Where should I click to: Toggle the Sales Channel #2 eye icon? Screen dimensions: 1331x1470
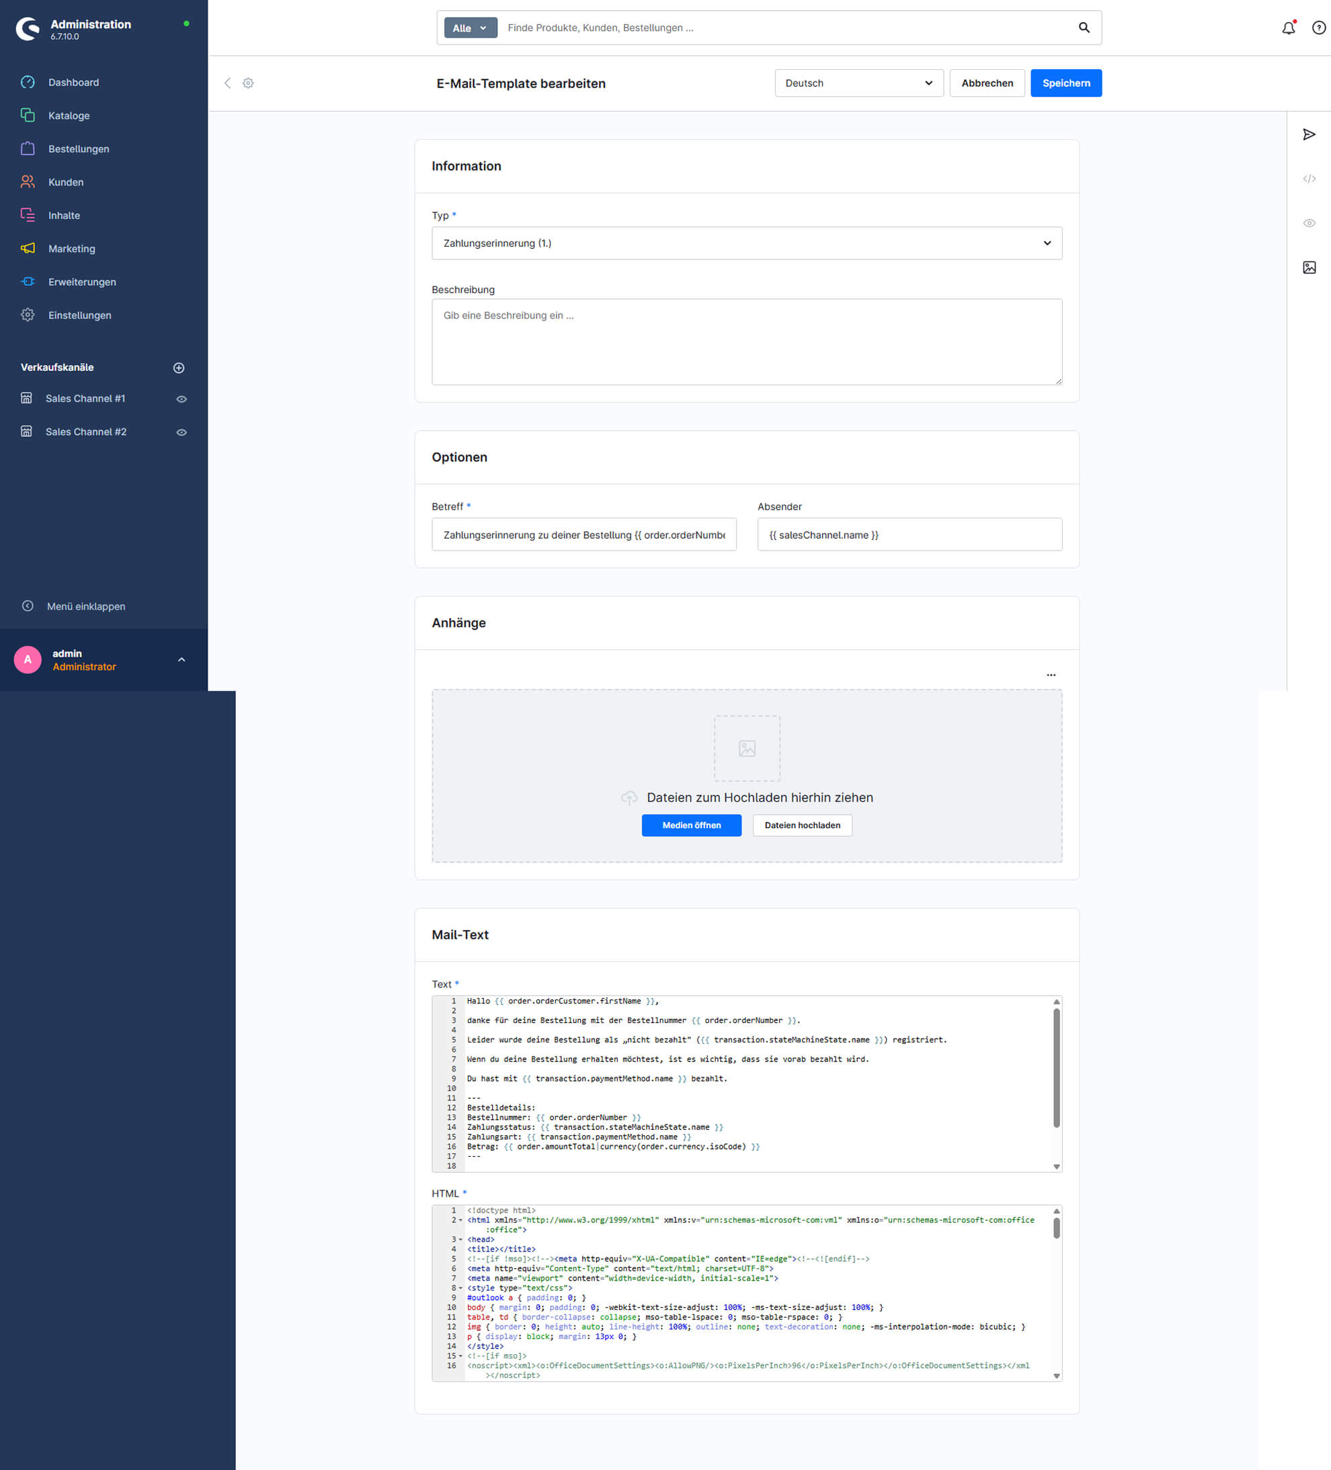tap(182, 432)
